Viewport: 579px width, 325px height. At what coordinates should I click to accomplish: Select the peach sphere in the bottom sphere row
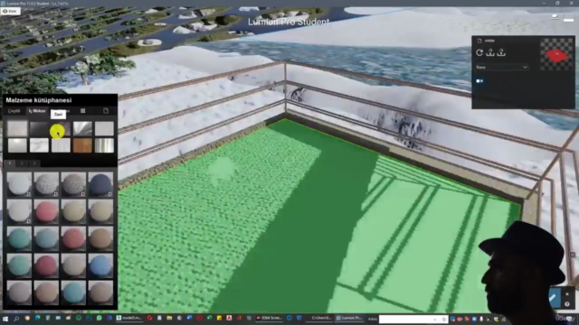46,292
